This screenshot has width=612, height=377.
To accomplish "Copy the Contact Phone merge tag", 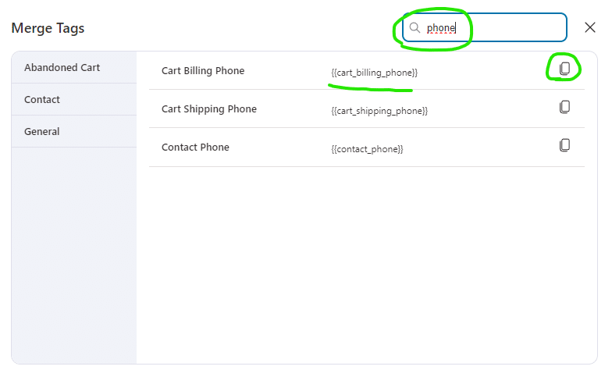I will [564, 145].
